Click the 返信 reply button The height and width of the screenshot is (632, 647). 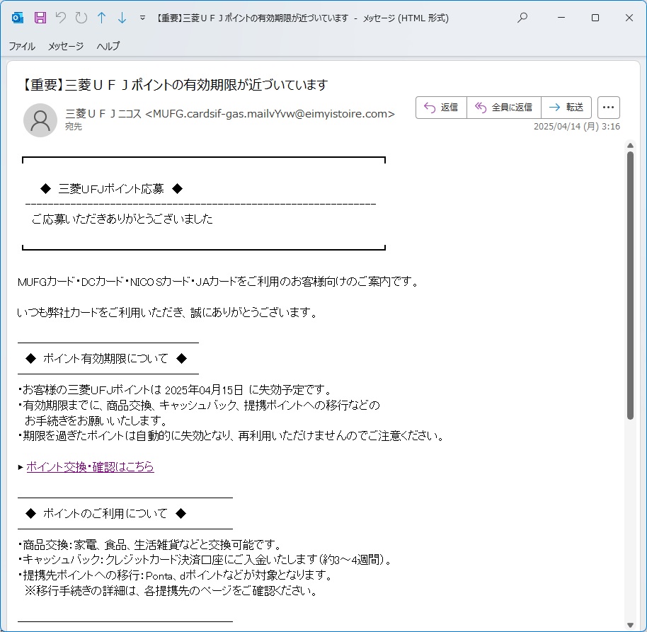(441, 108)
